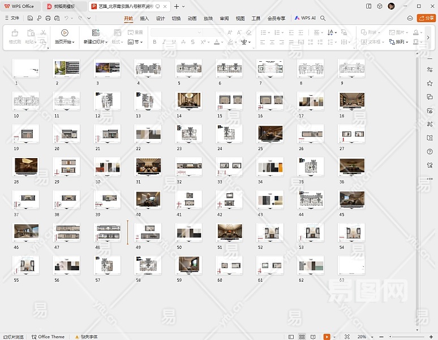Switch to the 设计 (Design) tab
Image resolution: width=438 pixels, height=340 pixels.
pos(160,18)
